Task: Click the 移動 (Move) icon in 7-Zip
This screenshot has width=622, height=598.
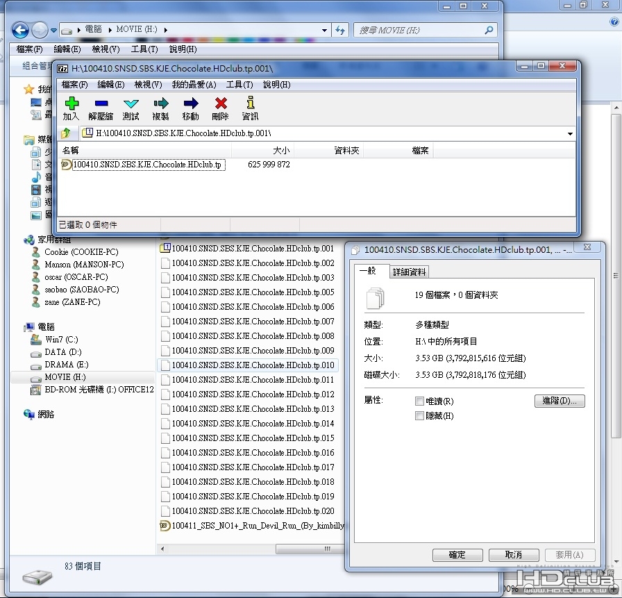Action: [190, 103]
